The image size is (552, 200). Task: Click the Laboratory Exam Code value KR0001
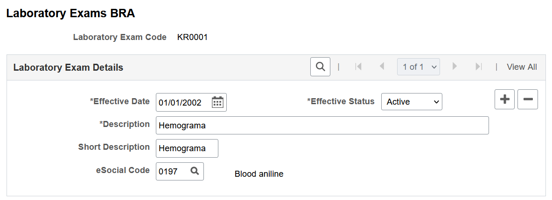pos(192,37)
